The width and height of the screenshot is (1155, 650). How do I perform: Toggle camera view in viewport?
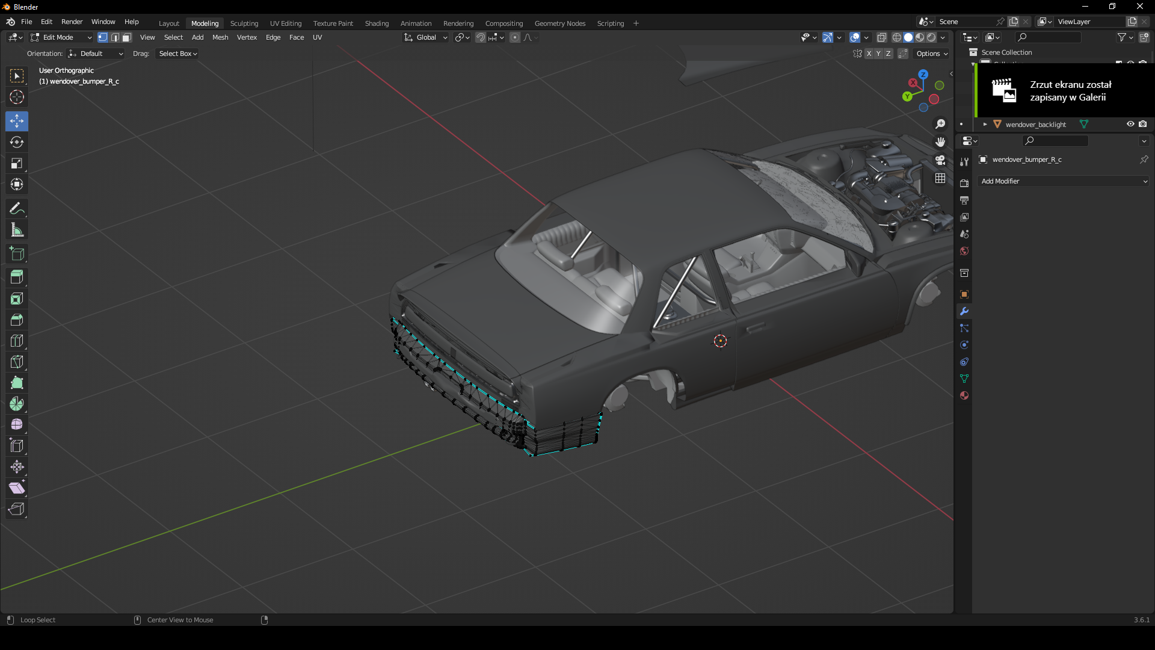click(940, 160)
